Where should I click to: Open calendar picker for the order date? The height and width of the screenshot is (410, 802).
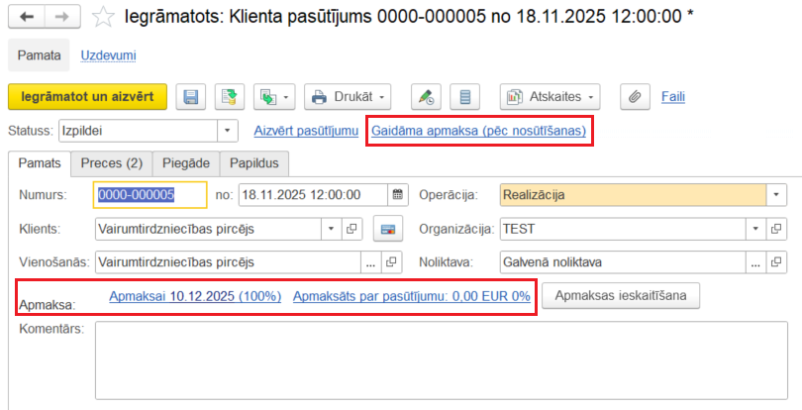[x=397, y=195]
